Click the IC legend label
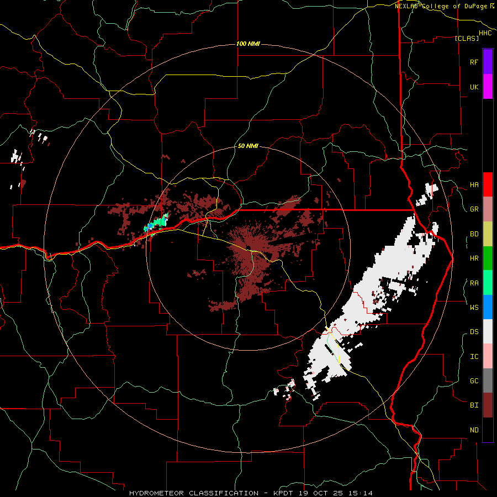The image size is (497, 497). (x=474, y=356)
